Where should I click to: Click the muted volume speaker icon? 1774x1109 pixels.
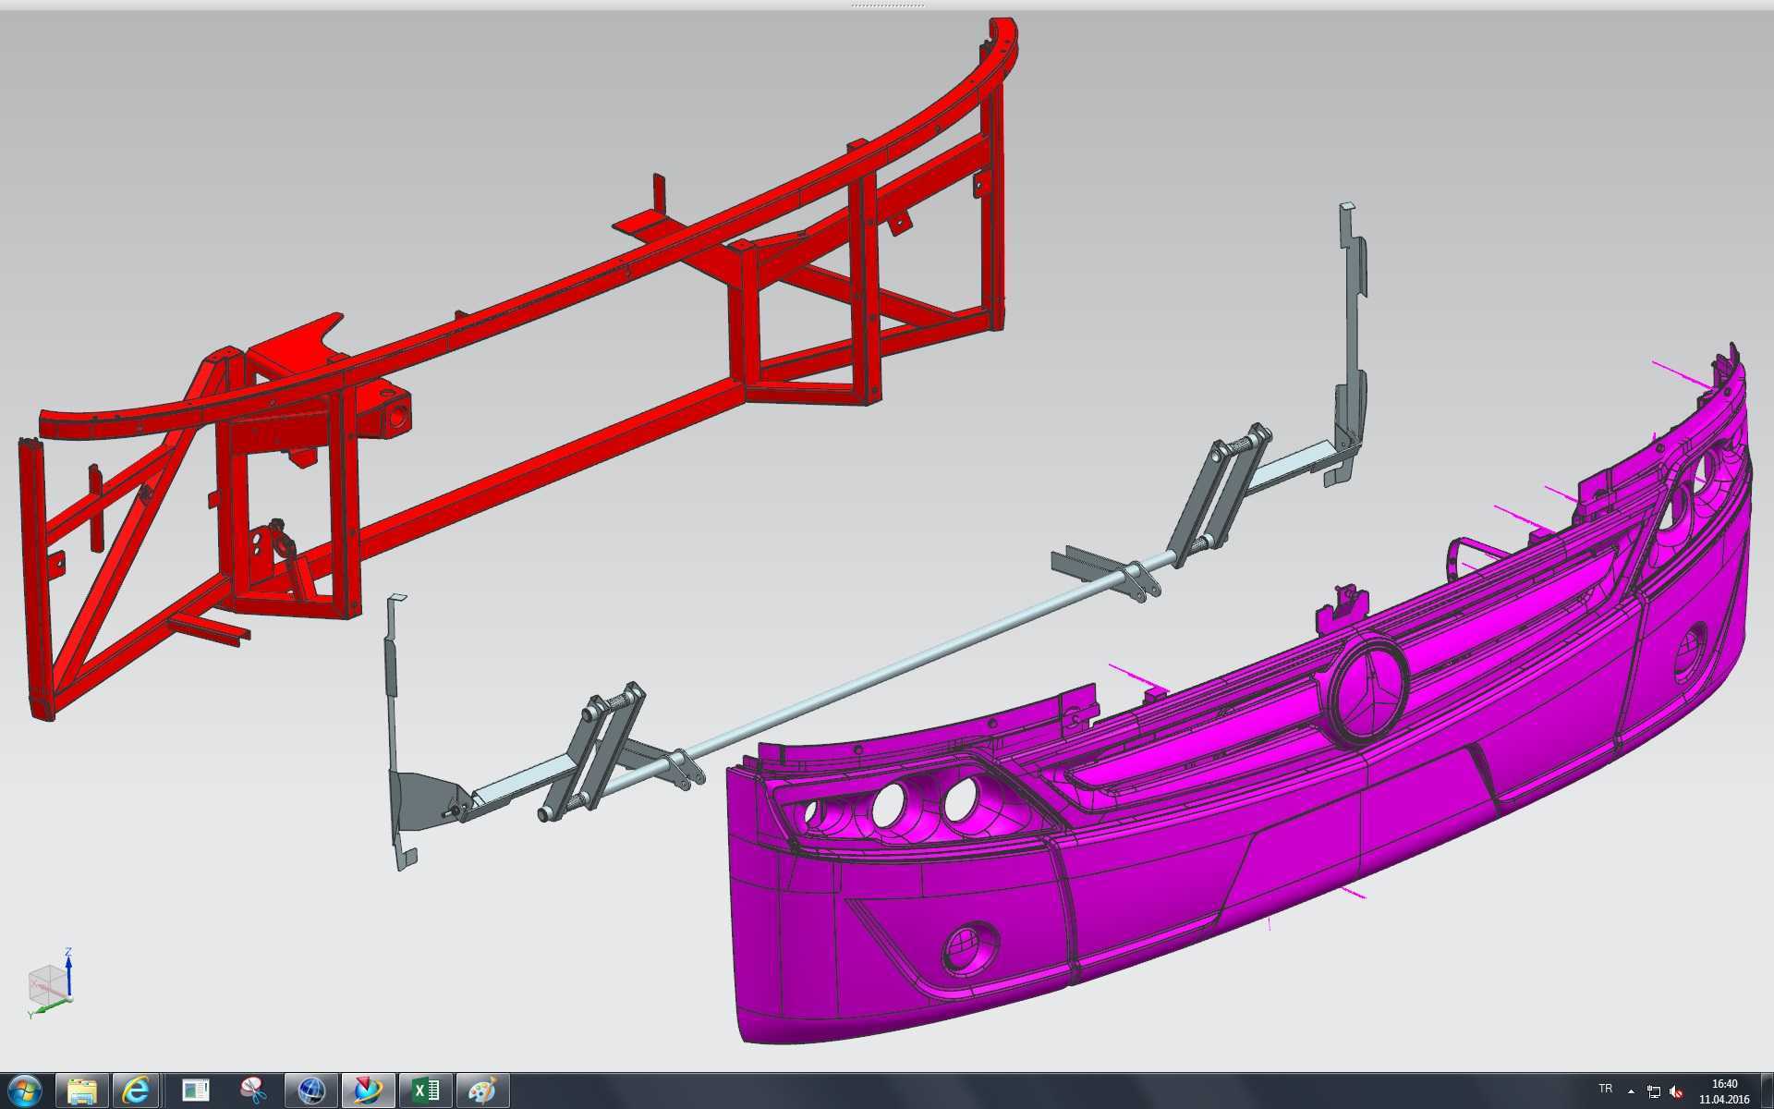(x=1676, y=1091)
